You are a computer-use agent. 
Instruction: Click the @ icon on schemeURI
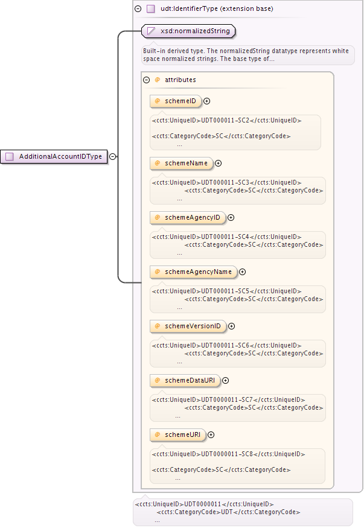click(158, 434)
